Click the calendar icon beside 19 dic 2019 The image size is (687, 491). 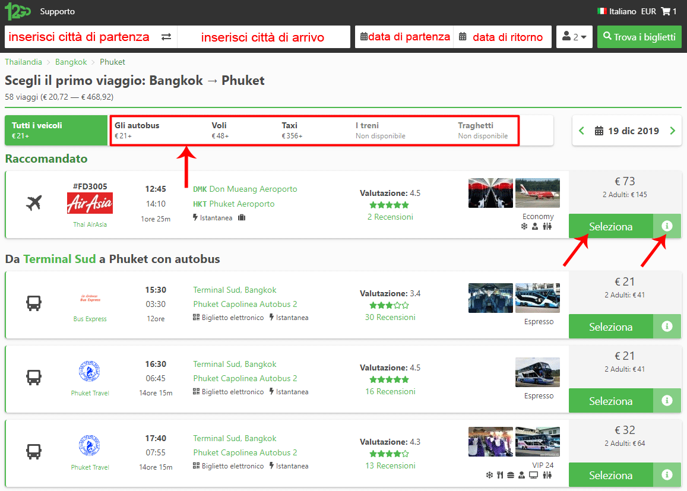tap(599, 131)
